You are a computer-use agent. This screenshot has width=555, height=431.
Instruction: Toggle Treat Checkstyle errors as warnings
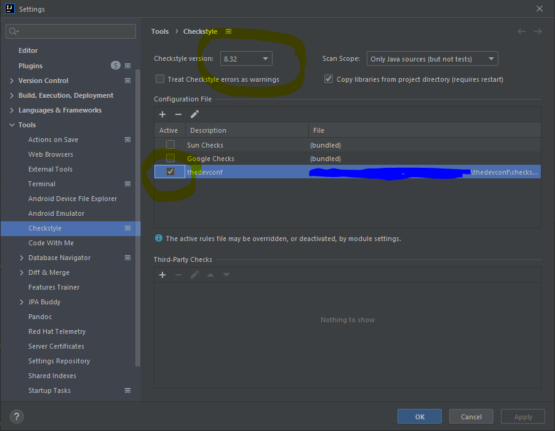coord(160,79)
